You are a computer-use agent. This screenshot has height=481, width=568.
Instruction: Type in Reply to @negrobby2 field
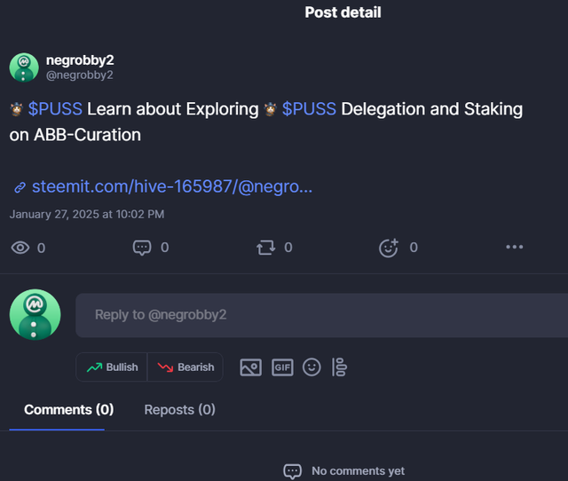319,315
